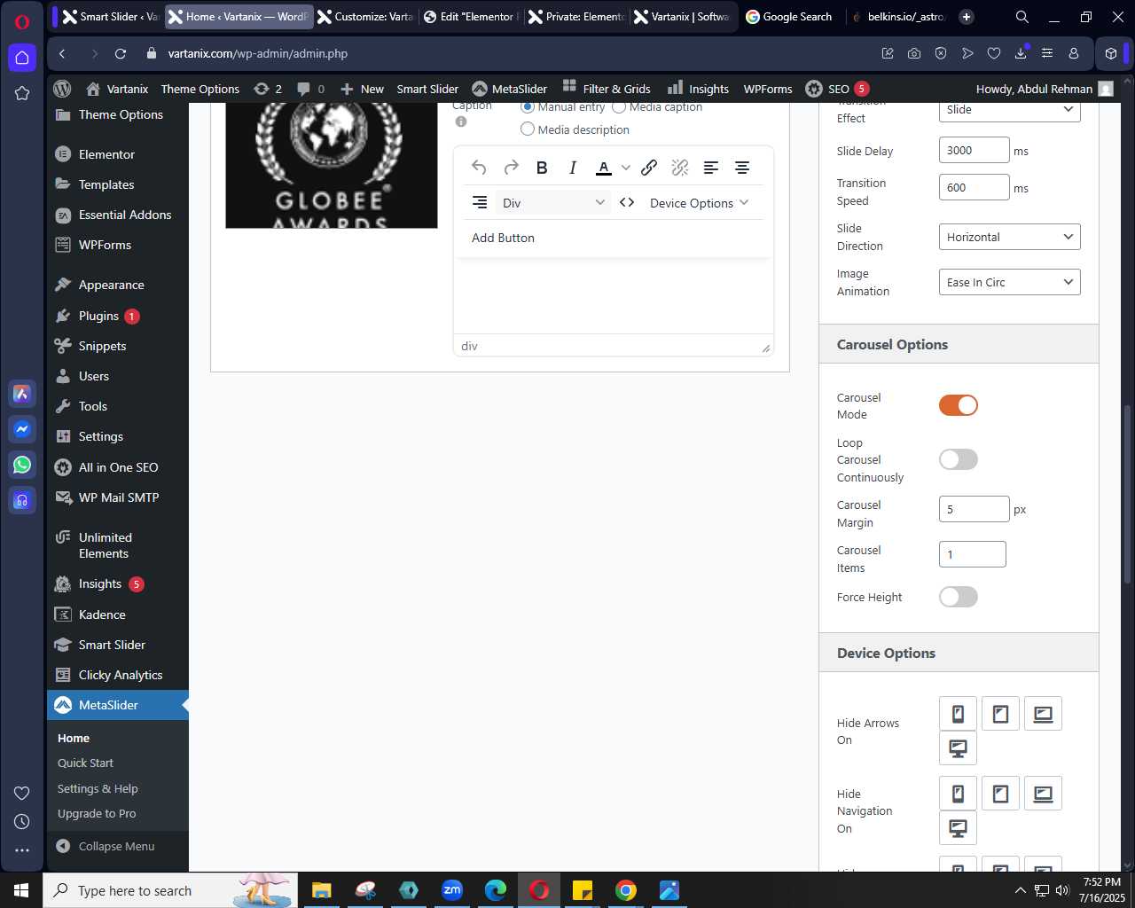Click the Carousel Margin input field

click(974, 509)
